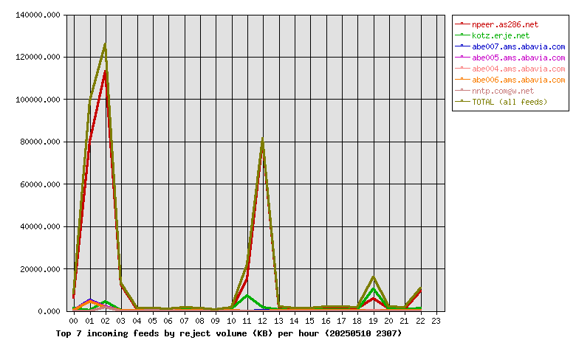Click the hour 02 x-axis label
Screen dimensions: 576x354
[105, 321]
